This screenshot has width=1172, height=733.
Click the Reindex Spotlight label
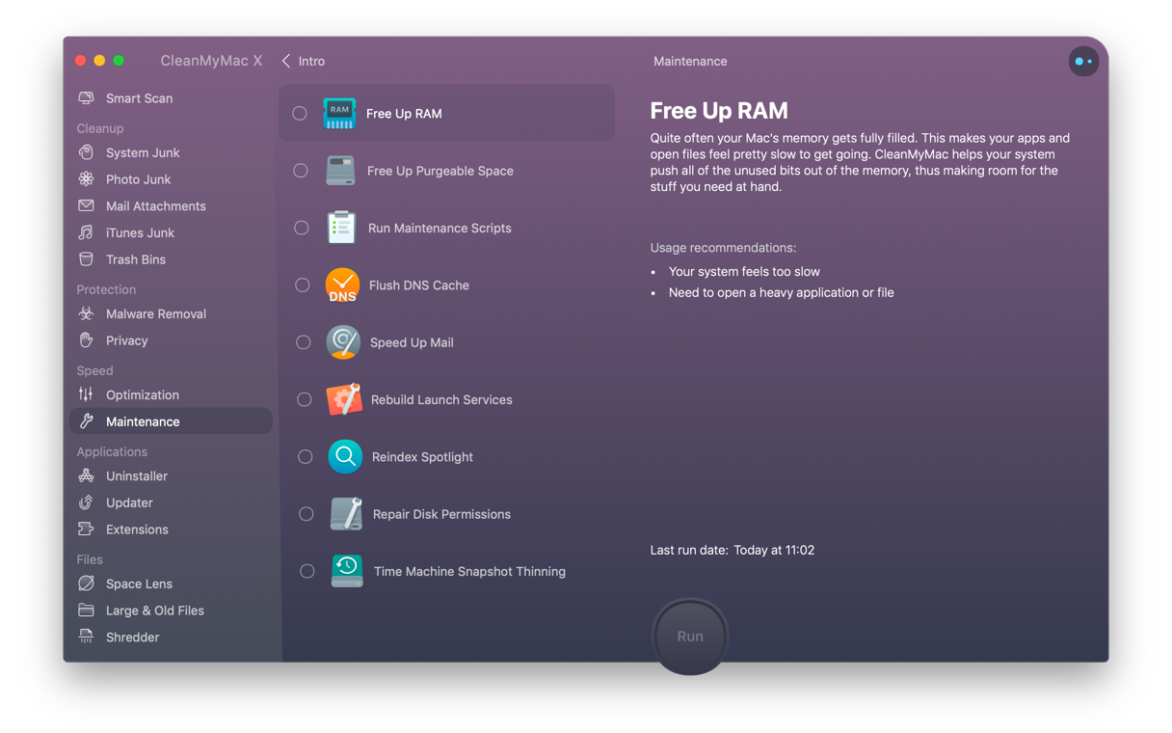pos(422,457)
